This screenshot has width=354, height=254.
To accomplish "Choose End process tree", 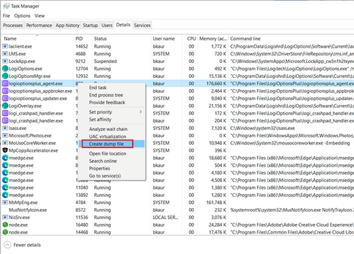I will 106,95.
